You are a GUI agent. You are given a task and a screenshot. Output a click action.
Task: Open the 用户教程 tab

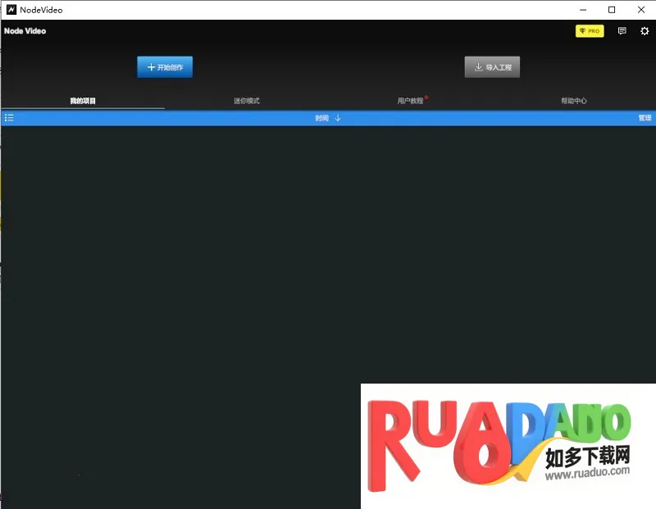(410, 101)
